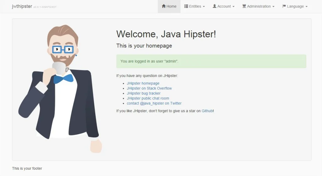Open the Entities menu label
The width and height of the screenshot is (322, 176).
click(x=195, y=6)
